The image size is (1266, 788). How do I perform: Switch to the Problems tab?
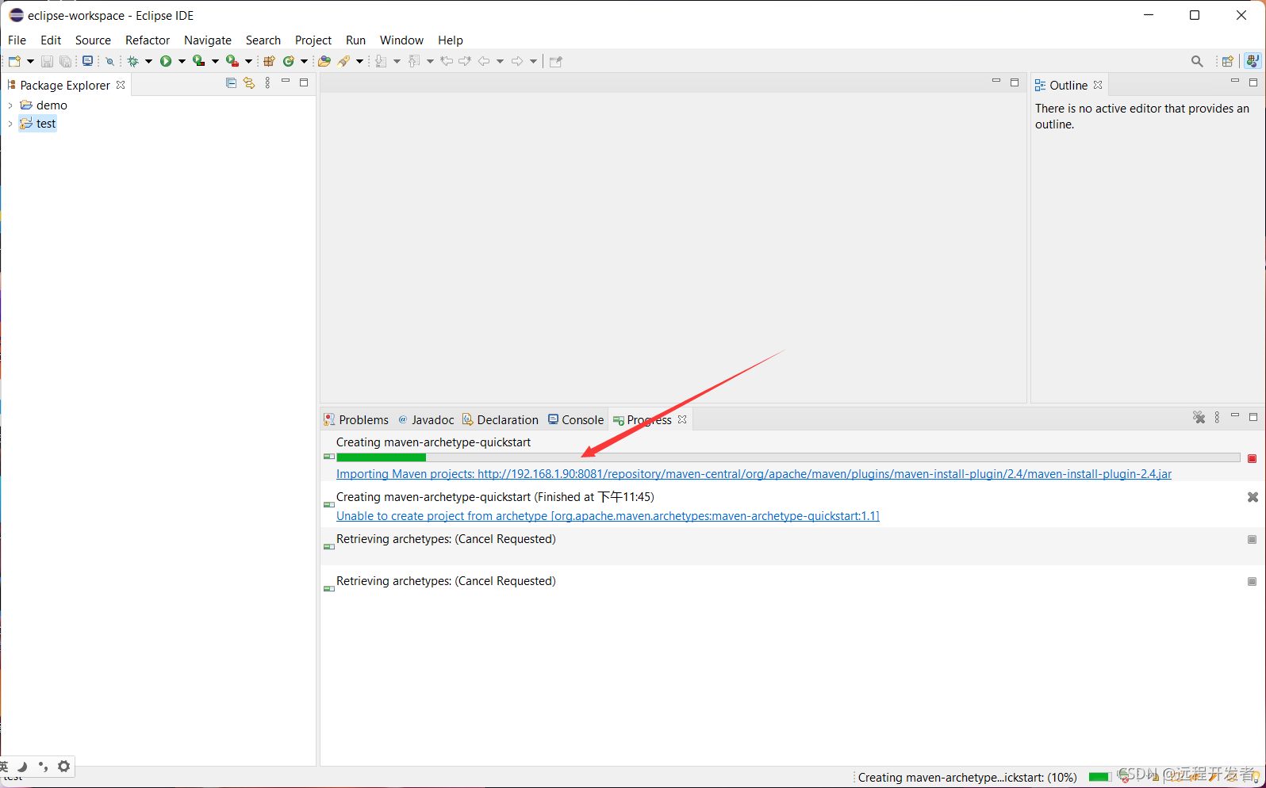tap(356, 419)
